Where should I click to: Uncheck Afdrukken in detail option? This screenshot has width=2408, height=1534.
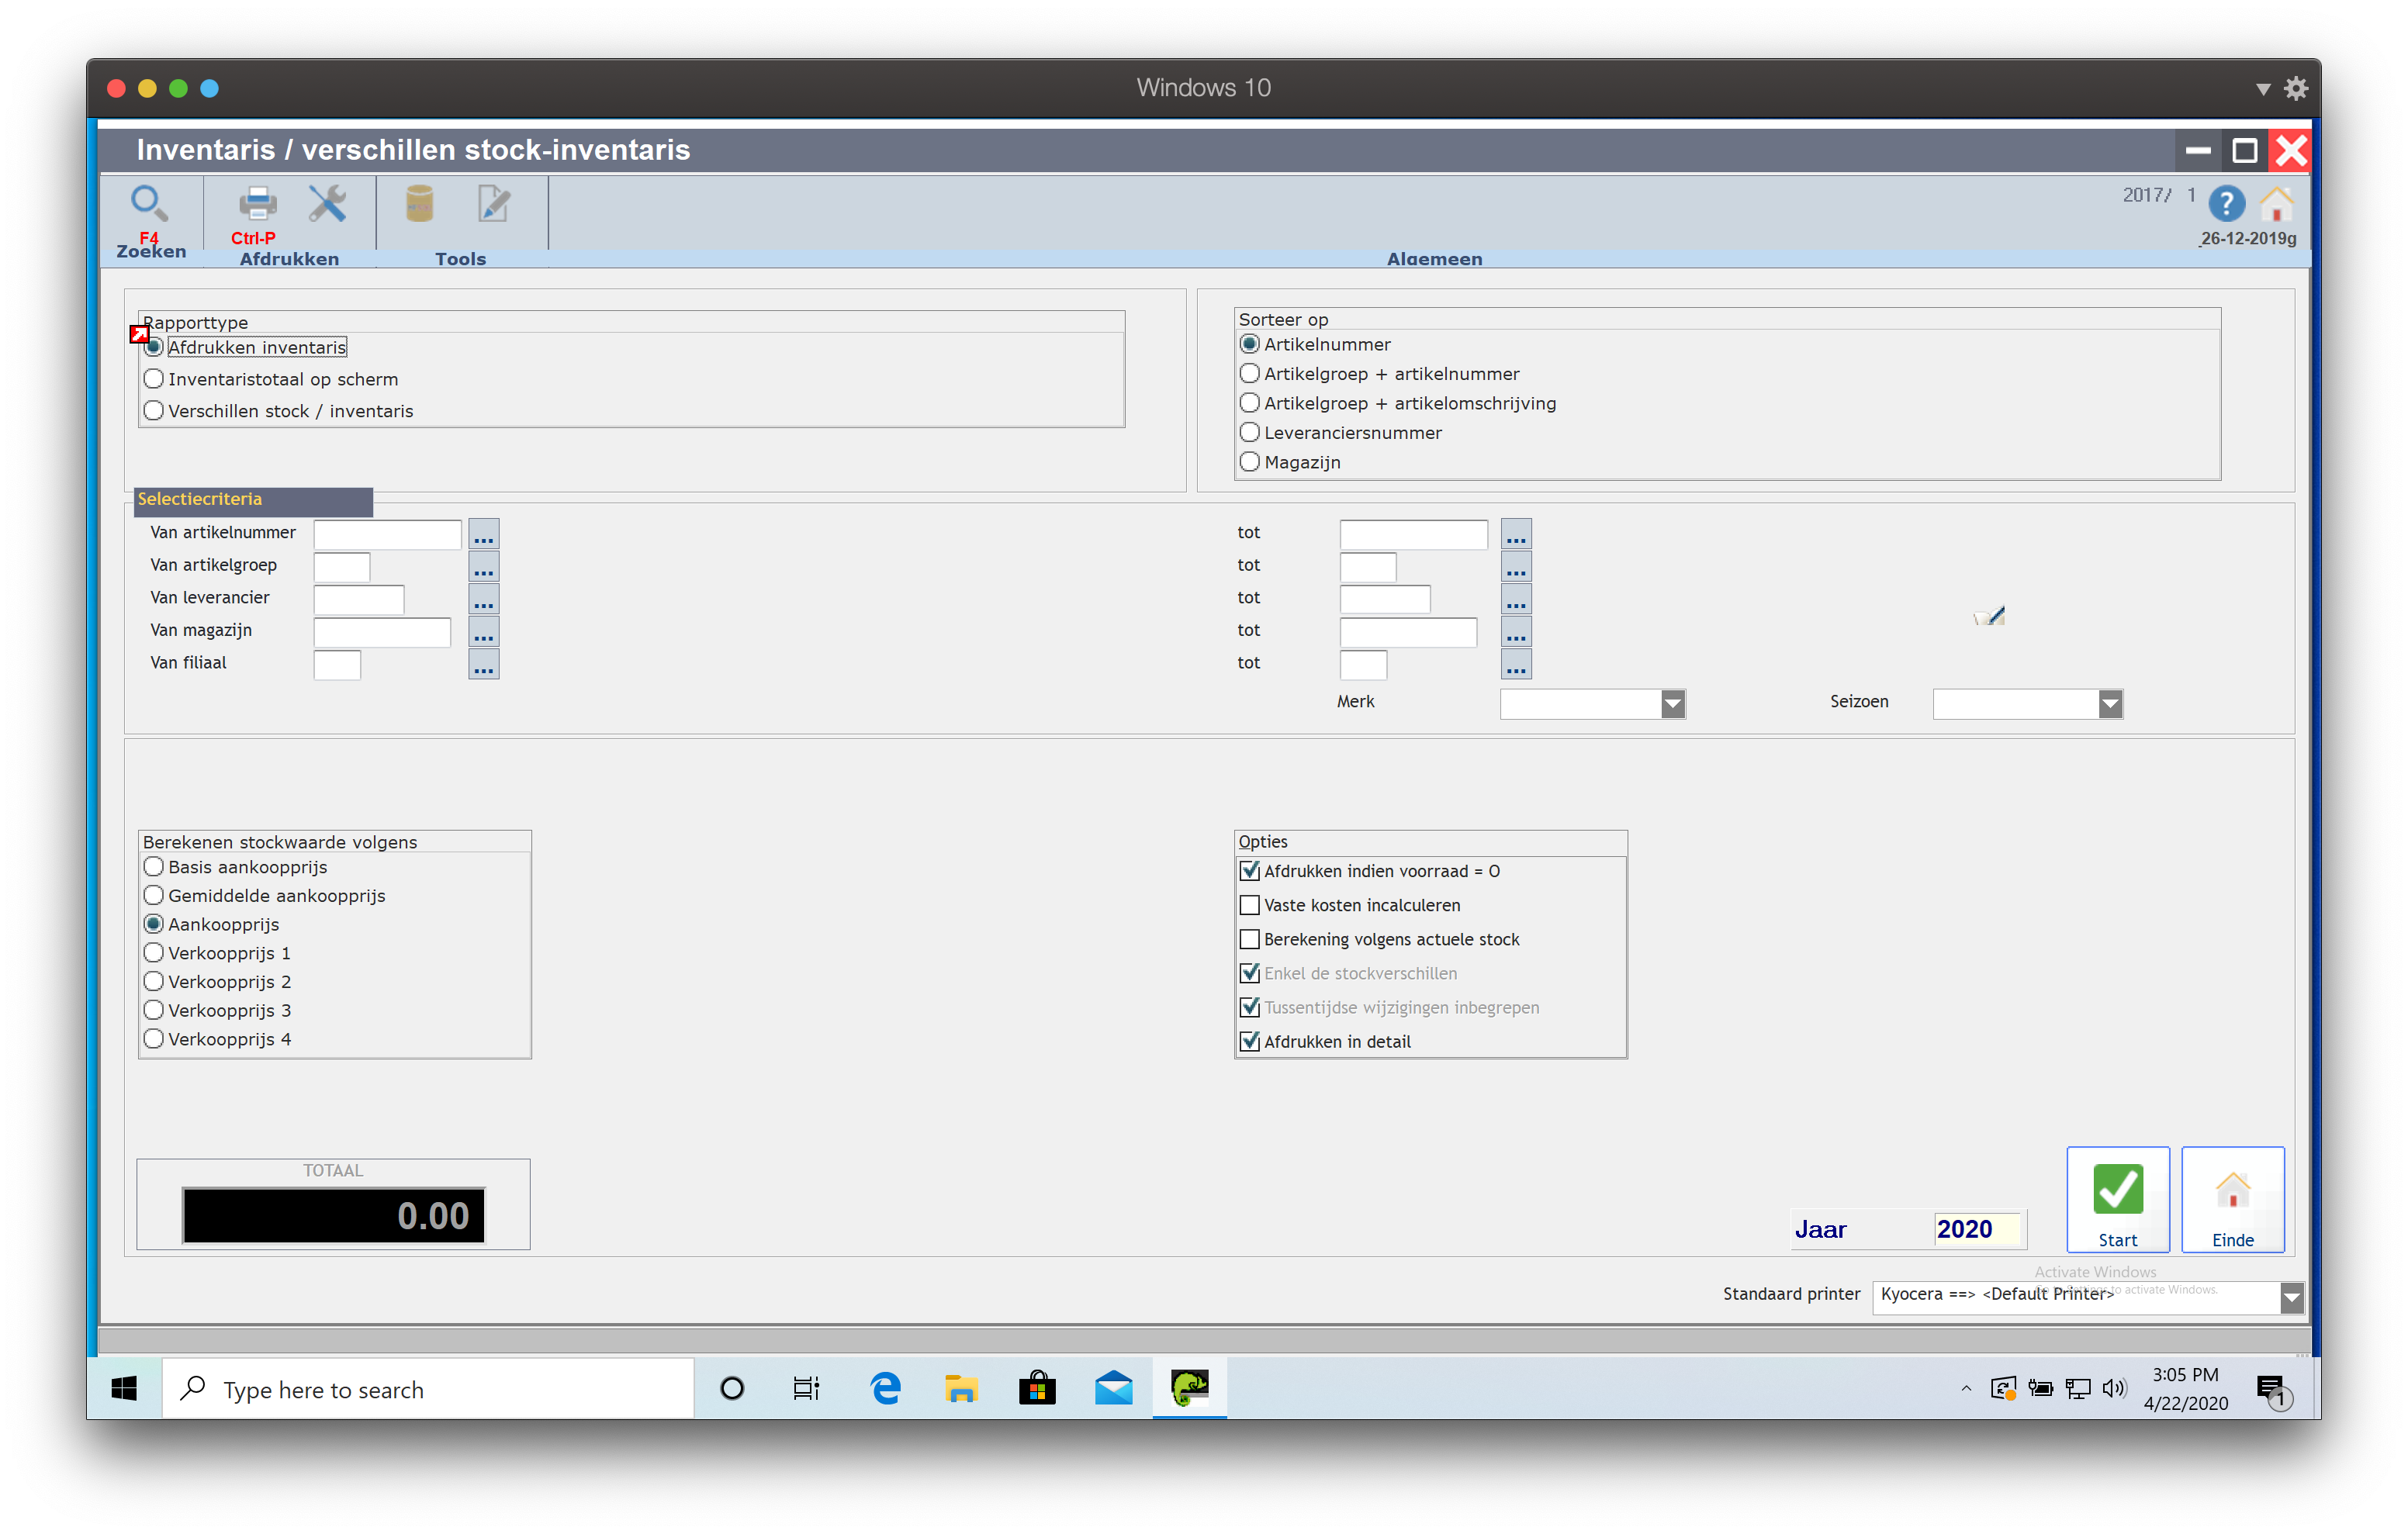[x=1250, y=1041]
